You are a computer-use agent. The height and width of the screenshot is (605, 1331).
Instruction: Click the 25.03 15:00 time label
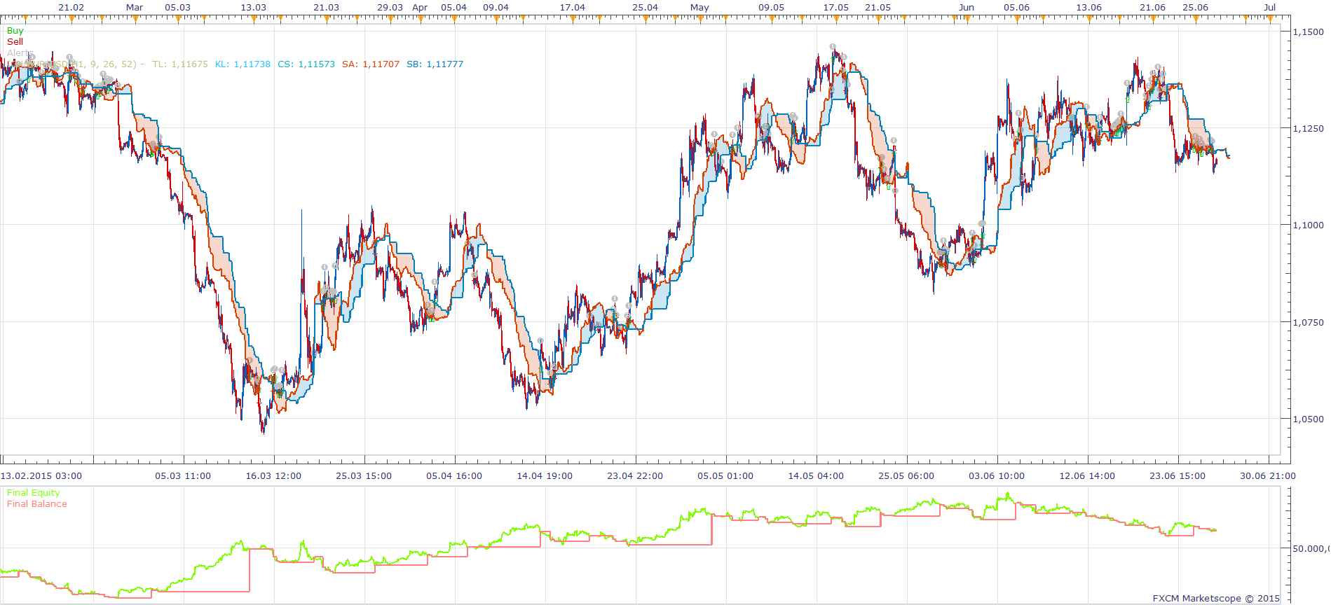(364, 476)
